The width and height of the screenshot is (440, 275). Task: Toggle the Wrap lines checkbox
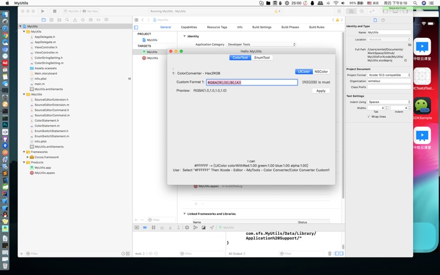pyautogui.click(x=369, y=117)
